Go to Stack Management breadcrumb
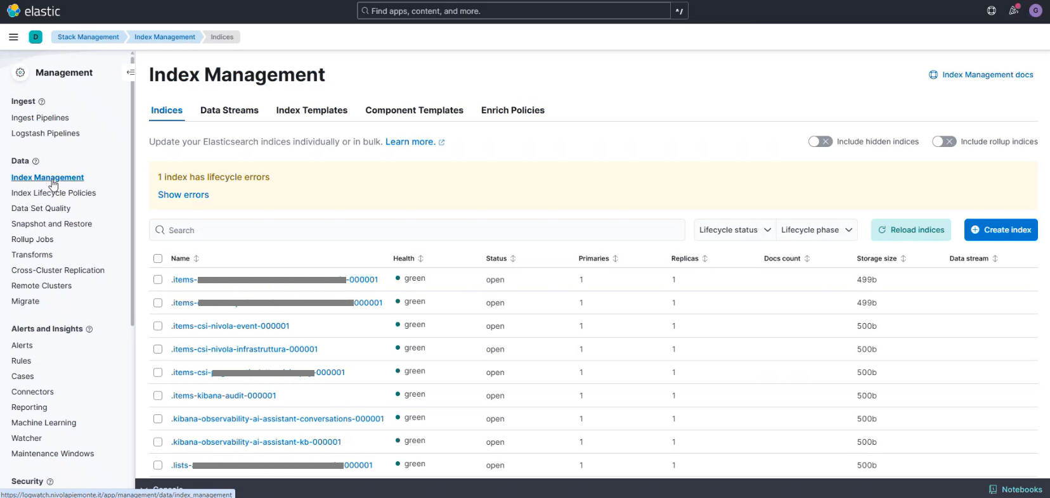 [x=88, y=37]
